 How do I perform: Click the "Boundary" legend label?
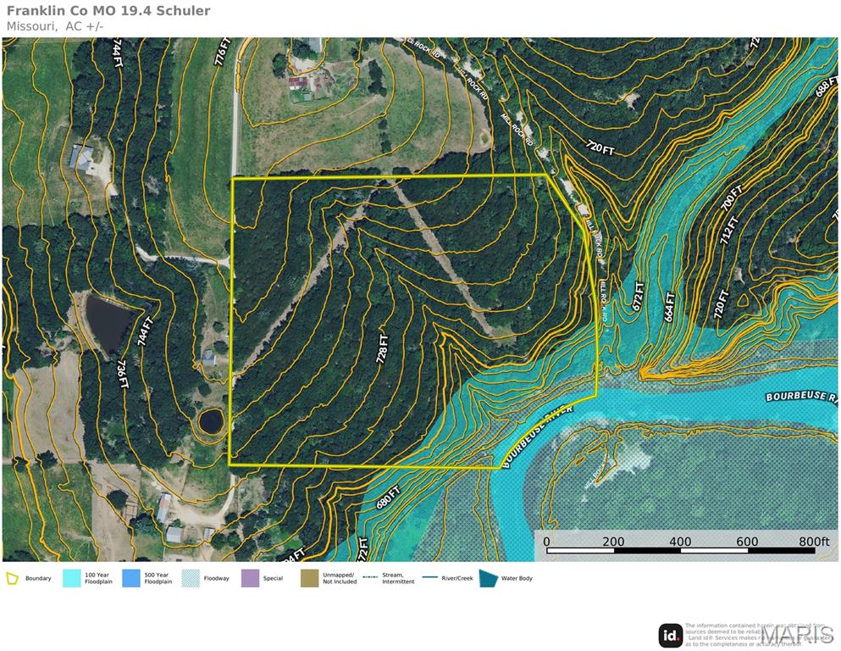coord(38,579)
